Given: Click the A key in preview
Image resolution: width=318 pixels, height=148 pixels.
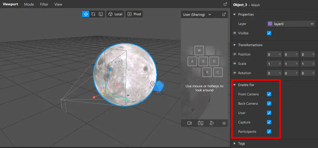Looking at the screenshot, I should coord(192,61).
